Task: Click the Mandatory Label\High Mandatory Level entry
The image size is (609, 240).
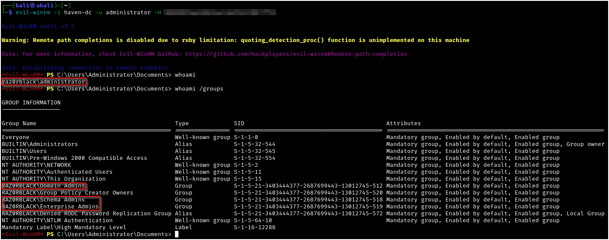Action: click(64, 227)
